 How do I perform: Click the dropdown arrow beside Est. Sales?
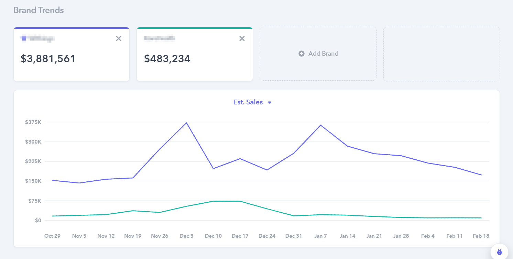point(270,103)
